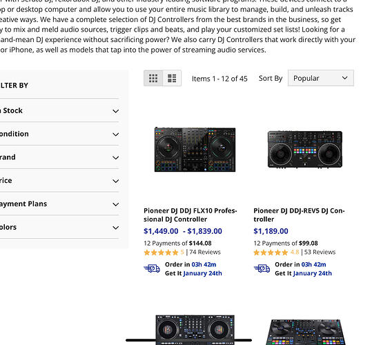Image resolution: width=381 pixels, height=345 pixels.
Task: Click the FILTER BY heading
Action: [x=14, y=86]
